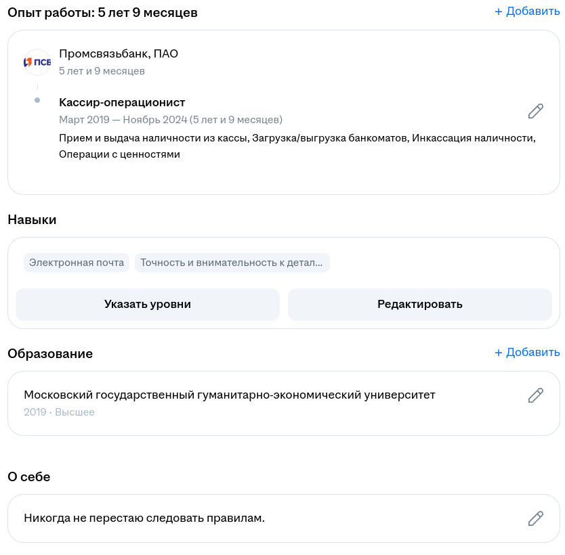Click the Московский государственный гуманитарно-экономический университет title
The height and width of the screenshot is (555, 565).
(x=229, y=395)
